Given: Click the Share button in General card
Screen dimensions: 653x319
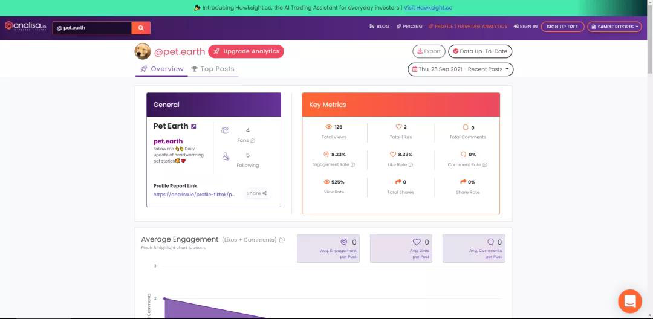Looking at the screenshot, I should click(x=256, y=193).
